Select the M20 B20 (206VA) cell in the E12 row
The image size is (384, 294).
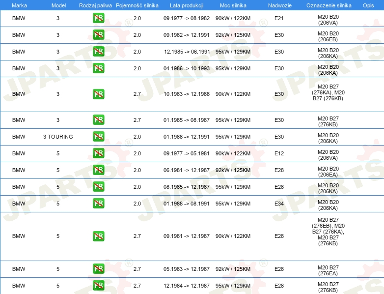pyautogui.click(x=328, y=155)
